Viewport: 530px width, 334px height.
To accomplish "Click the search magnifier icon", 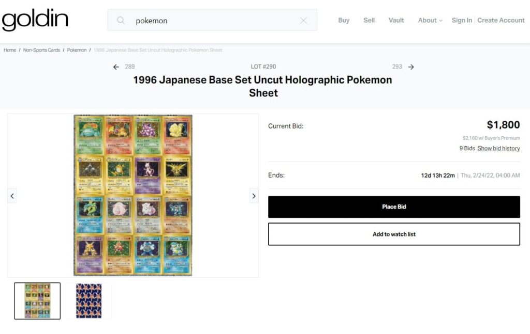I will [x=121, y=21].
